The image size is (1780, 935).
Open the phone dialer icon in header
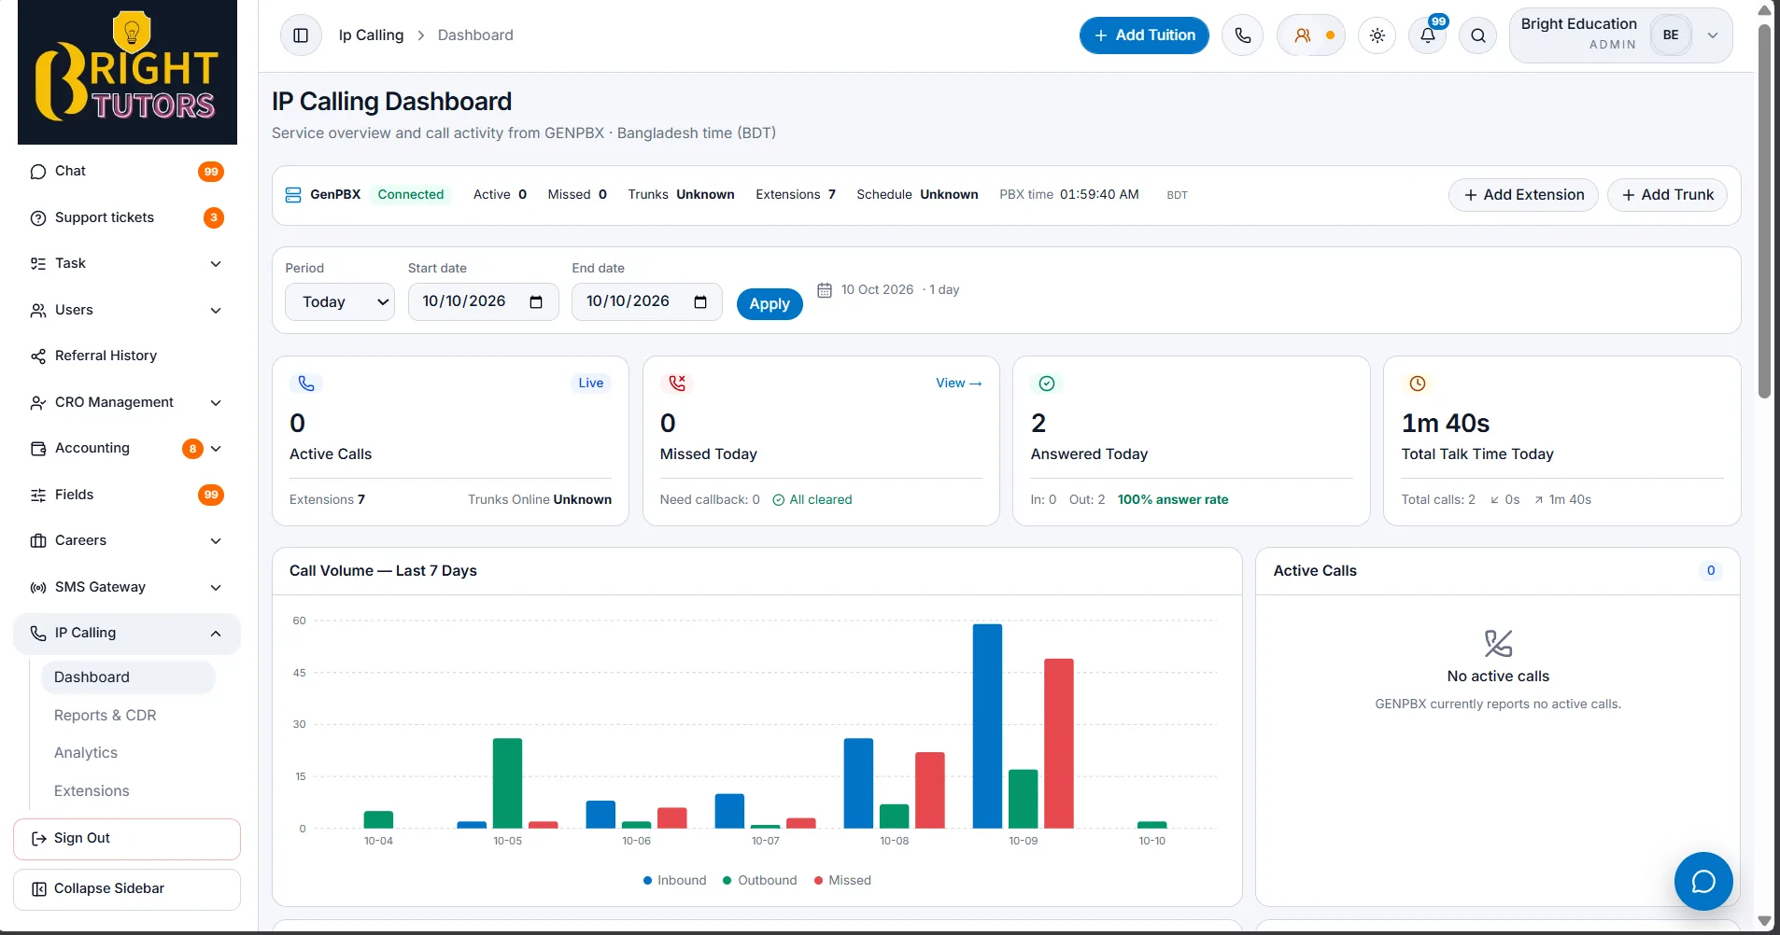tap(1242, 35)
